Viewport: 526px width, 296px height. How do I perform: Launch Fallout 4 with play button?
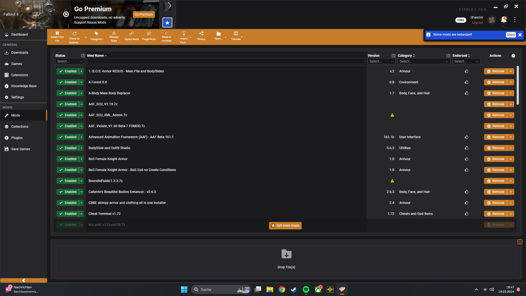pos(66,14)
